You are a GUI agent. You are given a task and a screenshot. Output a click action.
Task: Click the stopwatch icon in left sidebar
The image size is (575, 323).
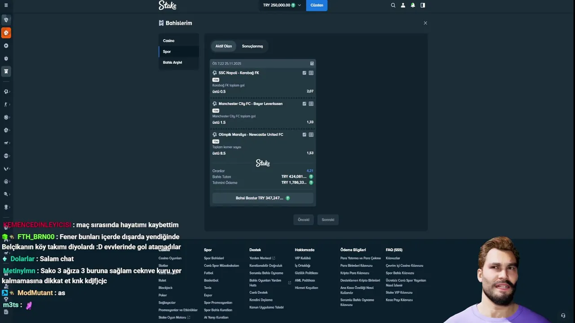(6, 58)
